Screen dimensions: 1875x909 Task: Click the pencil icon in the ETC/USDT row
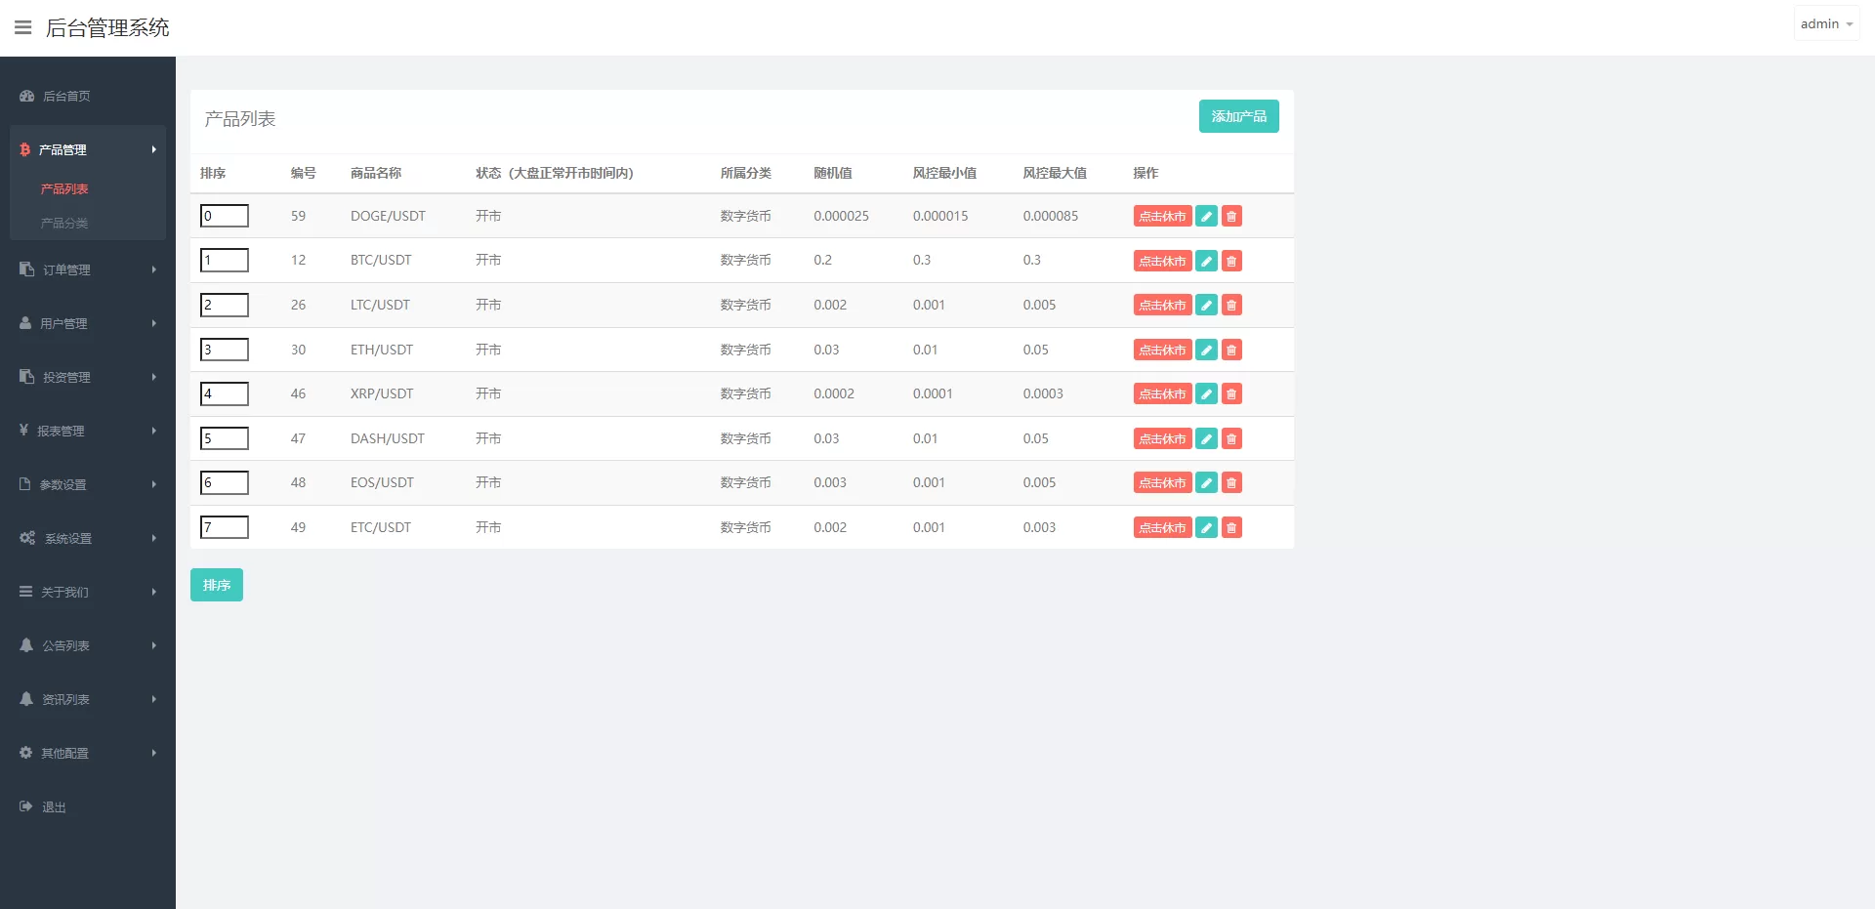pos(1206,528)
